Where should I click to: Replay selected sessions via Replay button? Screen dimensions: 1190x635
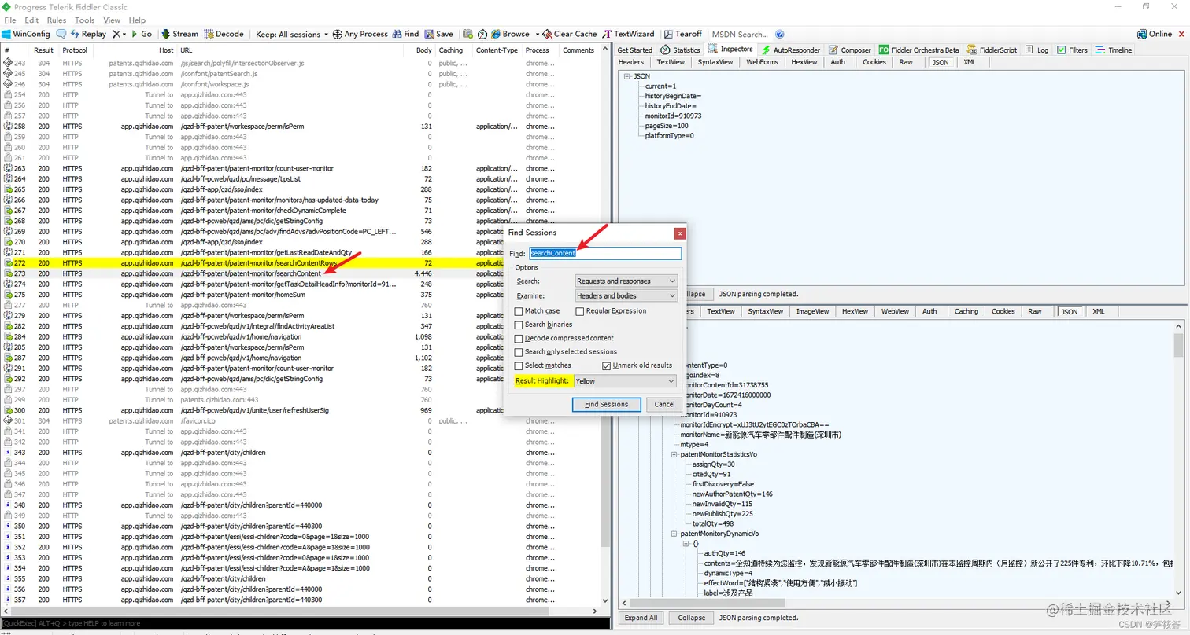point(88,34)
